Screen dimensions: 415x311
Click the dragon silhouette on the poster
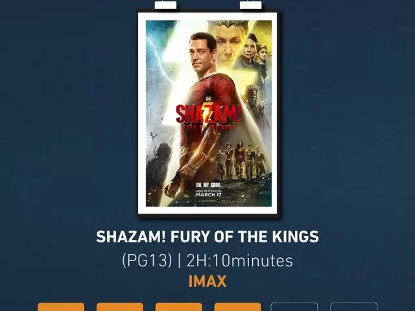pyautogui.click(x=154, y=135)
